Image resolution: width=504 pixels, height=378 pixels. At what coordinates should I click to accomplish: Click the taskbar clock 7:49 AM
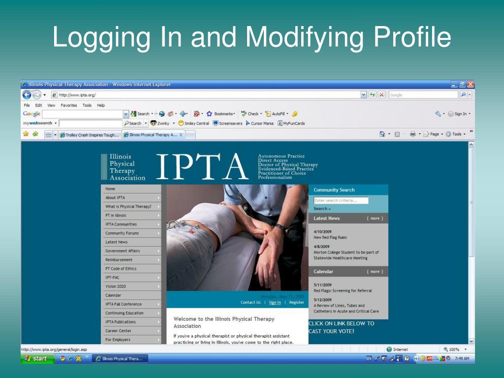(462, 358)
